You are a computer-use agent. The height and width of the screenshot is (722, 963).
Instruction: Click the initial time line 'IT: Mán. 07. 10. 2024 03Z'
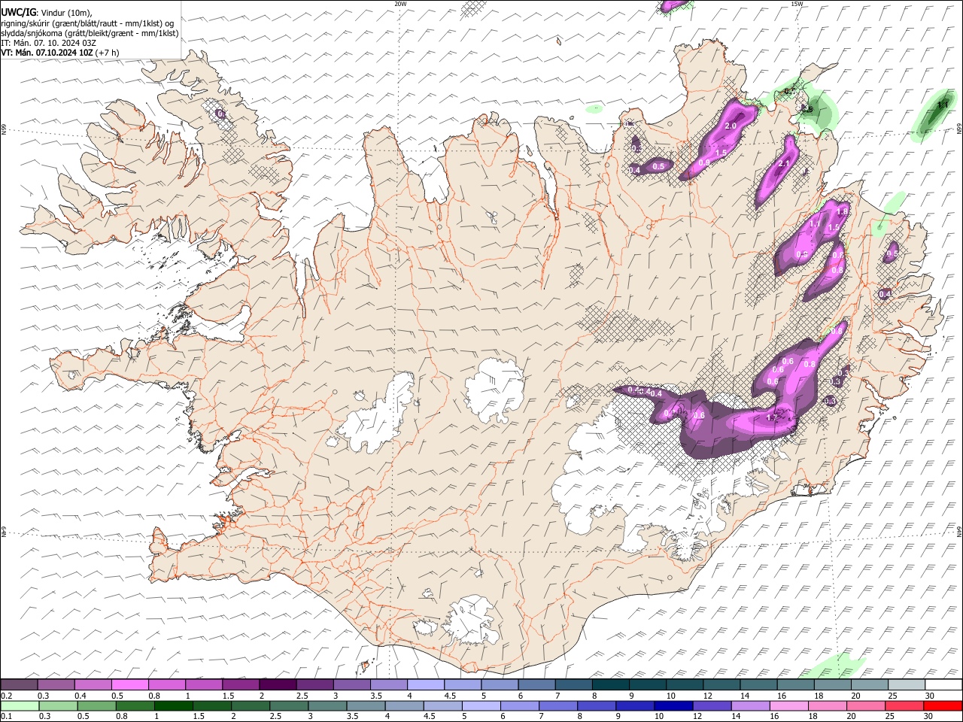coord(48,43)
